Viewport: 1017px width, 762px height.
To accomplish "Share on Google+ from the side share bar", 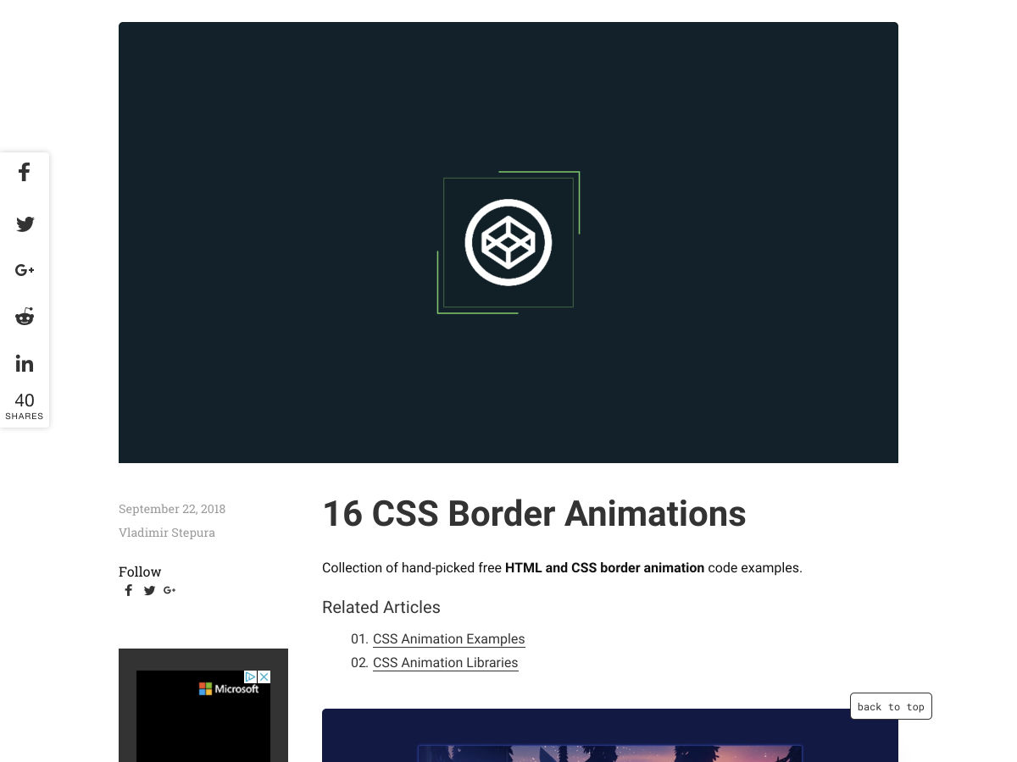I will pyautogui.click(x=25, y=270).
